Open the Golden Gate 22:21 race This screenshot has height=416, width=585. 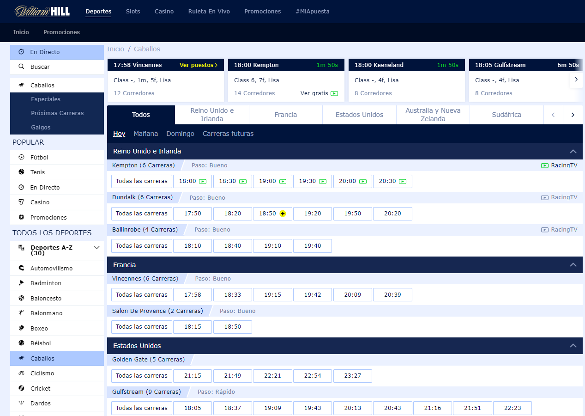272,376
